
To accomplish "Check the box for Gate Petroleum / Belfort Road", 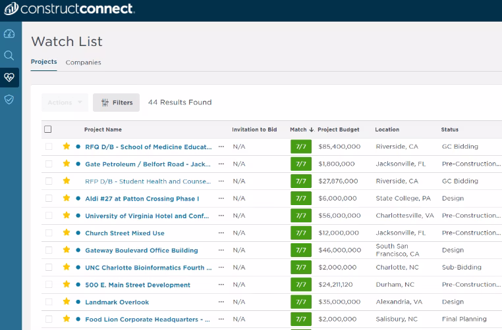I will [x=49, y=164].
